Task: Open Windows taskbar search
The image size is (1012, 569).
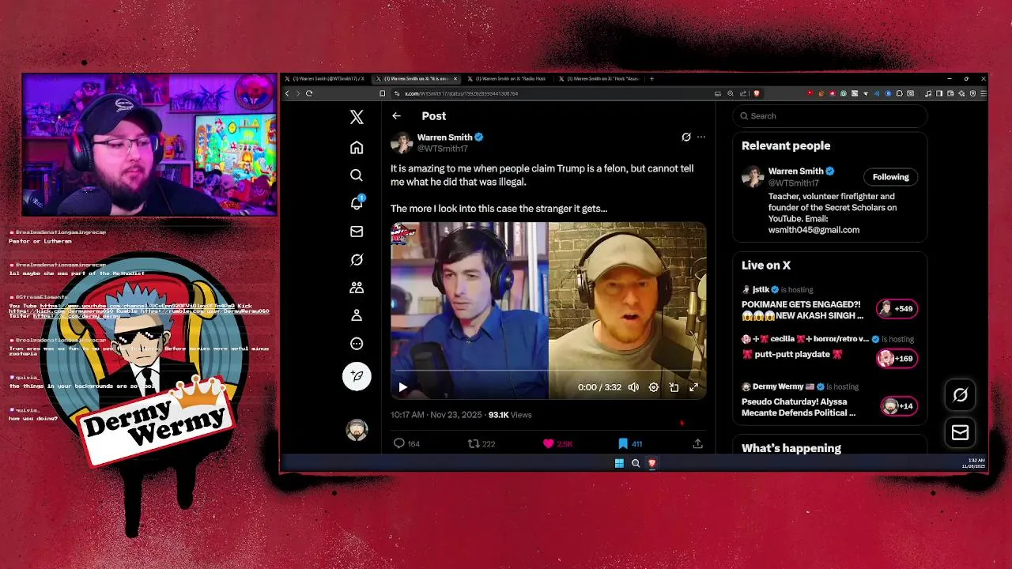Action: [636, 463]
